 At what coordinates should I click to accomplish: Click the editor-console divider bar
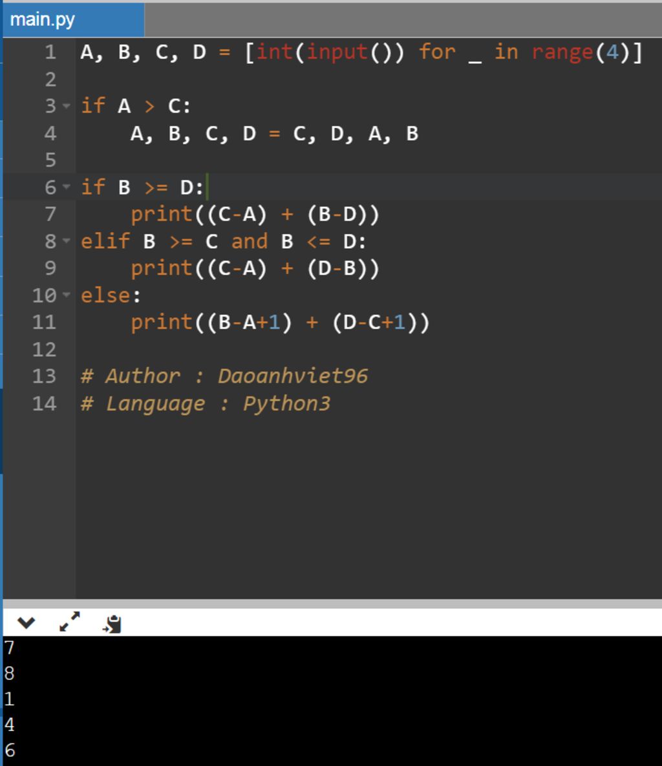point(332,604)
